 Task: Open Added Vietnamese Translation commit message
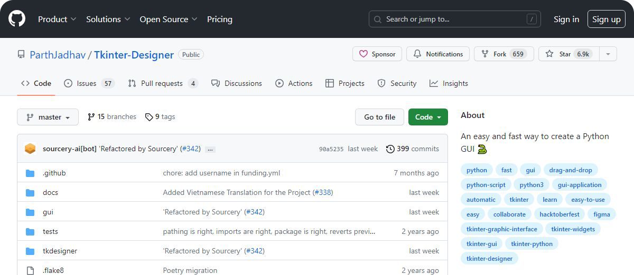(x=237, y=192)
